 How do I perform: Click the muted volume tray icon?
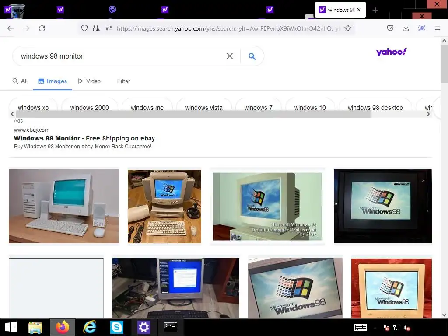[407, 328]
